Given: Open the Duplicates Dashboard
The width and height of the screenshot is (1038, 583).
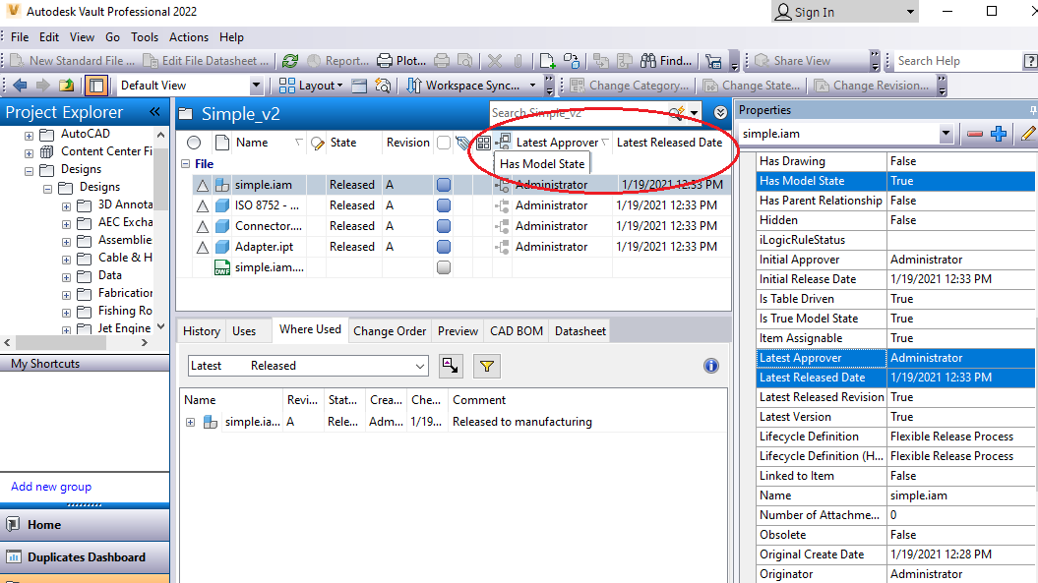Looking at the screenshot, I should tap(85, 557).
